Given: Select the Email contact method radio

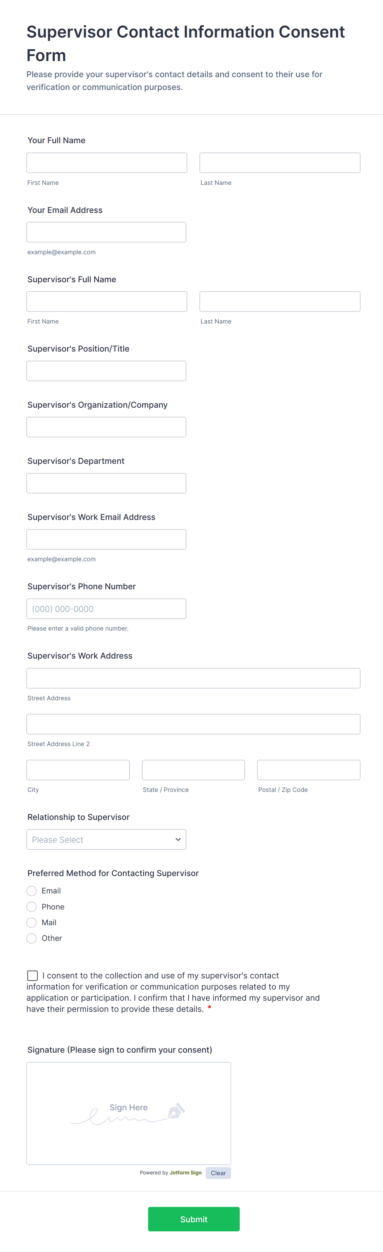Looking at the screenshot, I should click(x=32, y=891).
